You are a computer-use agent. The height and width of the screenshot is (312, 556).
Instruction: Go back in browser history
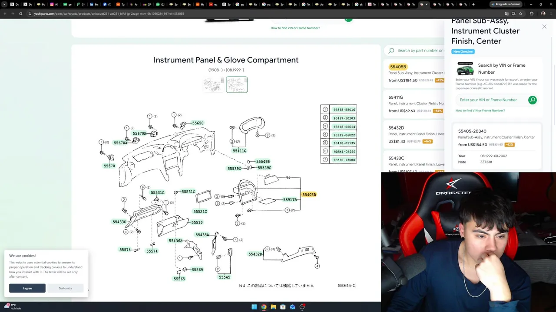tap(5, 13)
